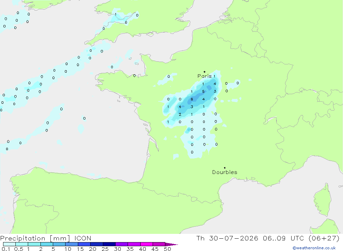Click the 5–10 mm legend color swatch

tap(59, 244)
